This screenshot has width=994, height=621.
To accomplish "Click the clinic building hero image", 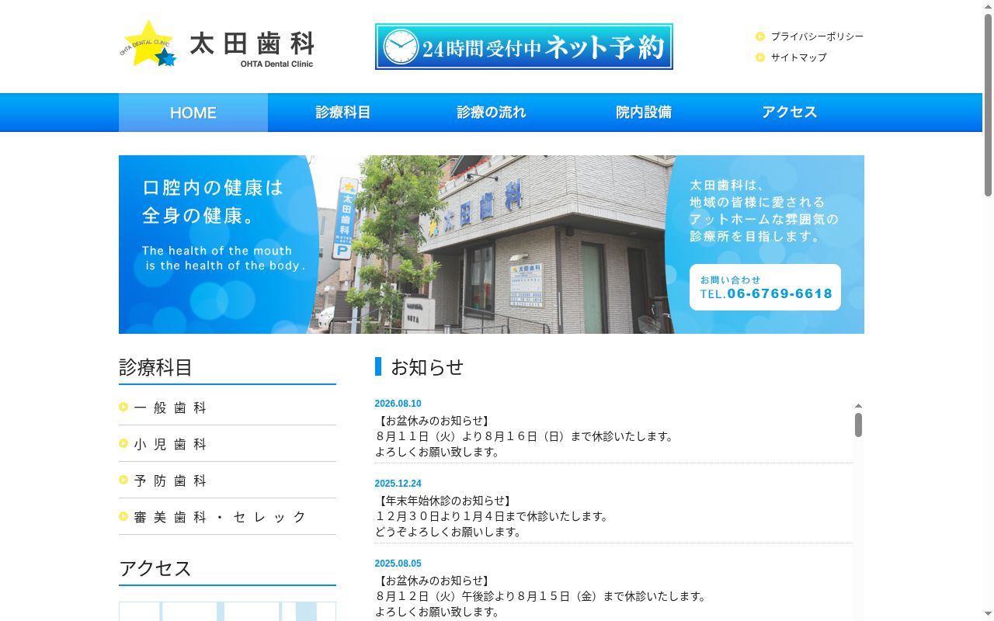I will (x=492, y=245).
